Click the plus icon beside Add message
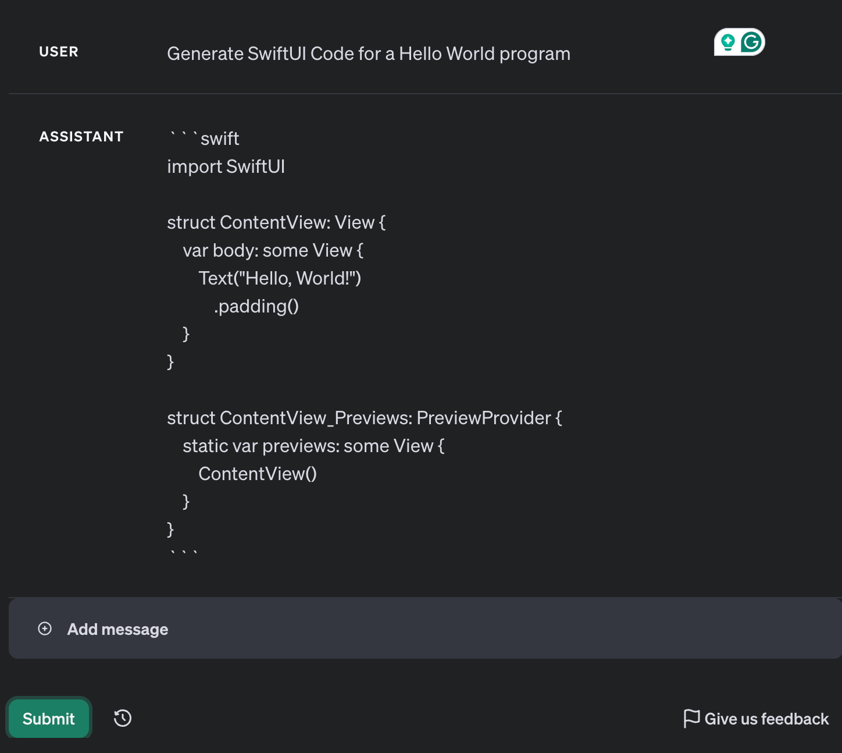The image size is (842, 753). click(x=44, y=629)
